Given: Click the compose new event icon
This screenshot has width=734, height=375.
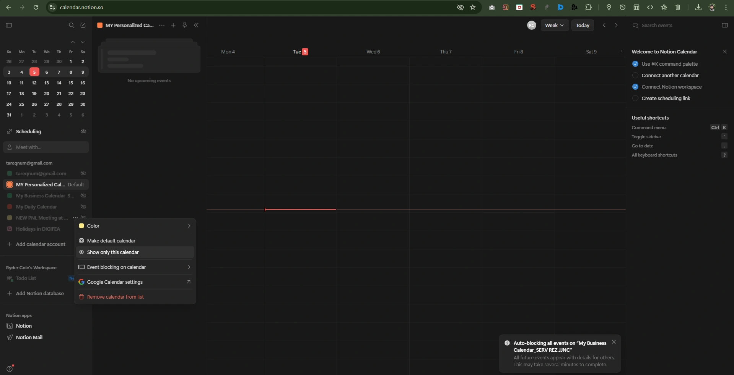Looking at the screenshot, I should (83, 25).
